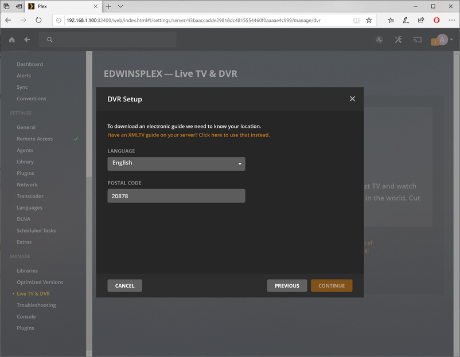
Task: Open Sync in sidebar
Action: [x=22, y=87]
